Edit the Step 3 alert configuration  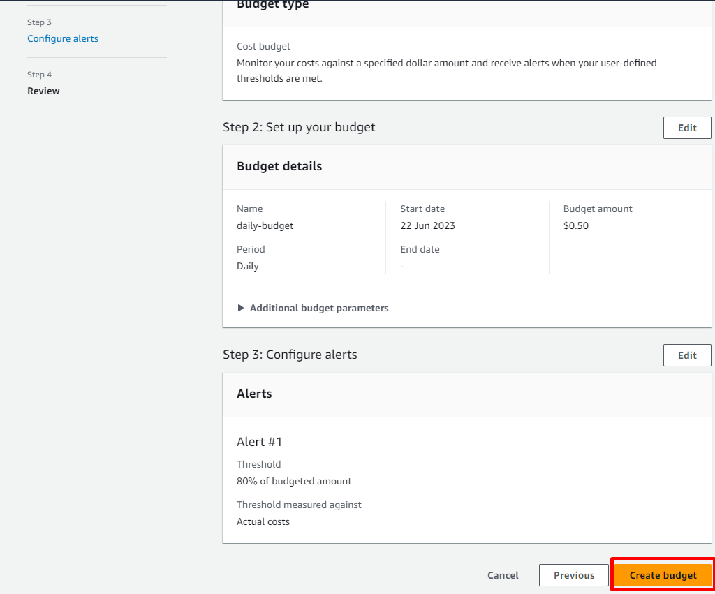tap(686, 355)
